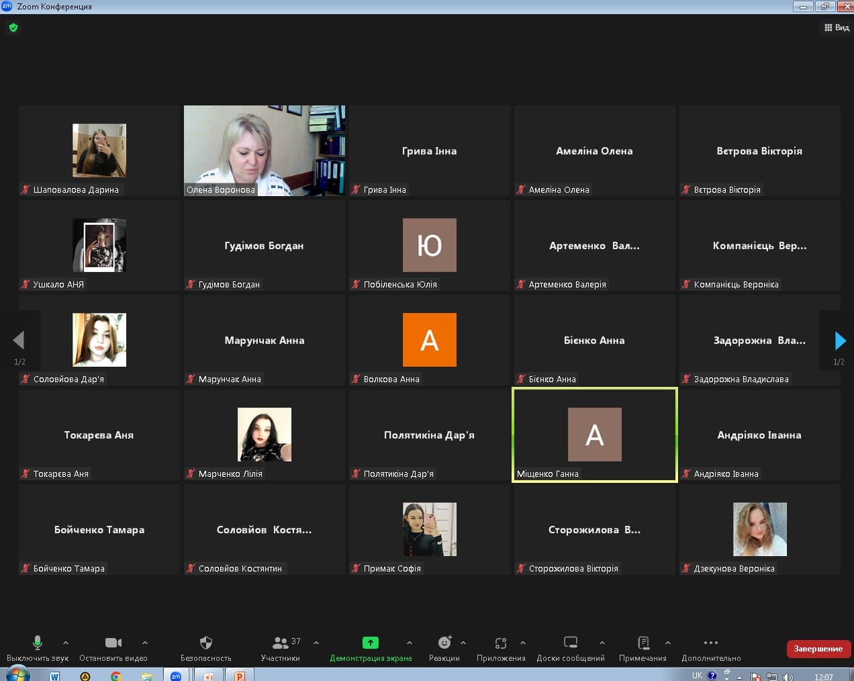Open Доски сообщений whiteboards icon
This screenshot has height=681, width=854.
pos(571,643)
